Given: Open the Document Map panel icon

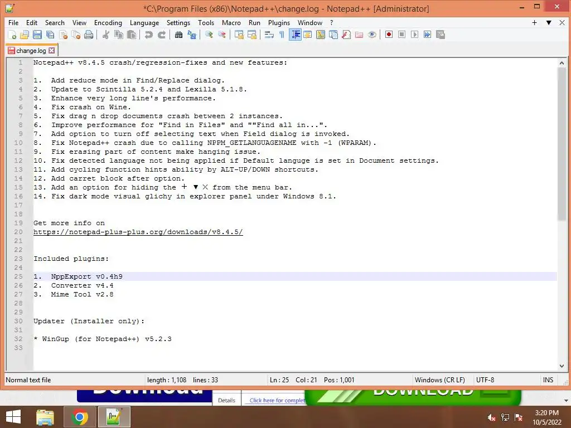Looking at the screenshot, I should pos(321,35).
